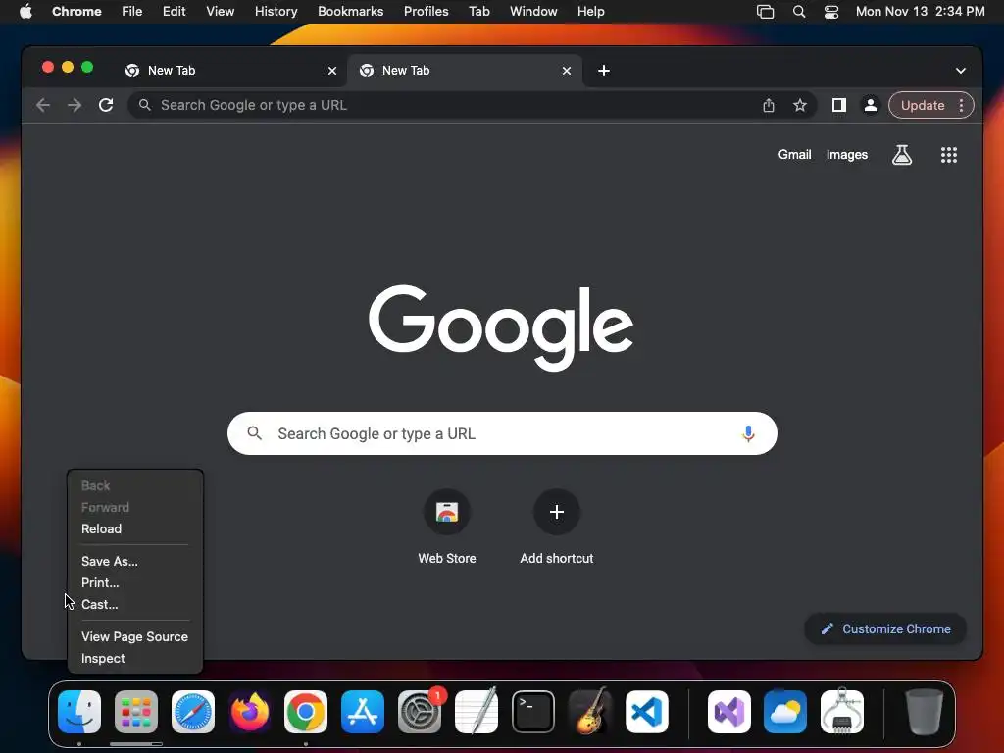The width and height of the screenshot is (1004, 753).
Task: Open Finder from the Dock
Action: [x=79, y=712]
